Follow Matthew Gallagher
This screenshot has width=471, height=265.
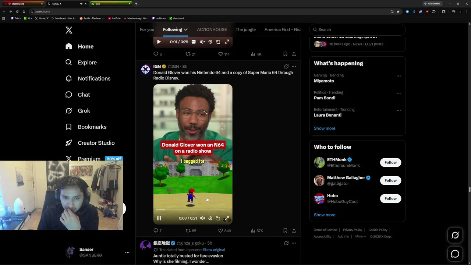[390, 181]
